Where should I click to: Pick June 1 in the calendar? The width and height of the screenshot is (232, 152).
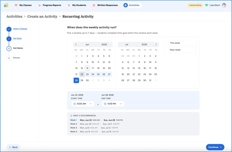point(82,56)
